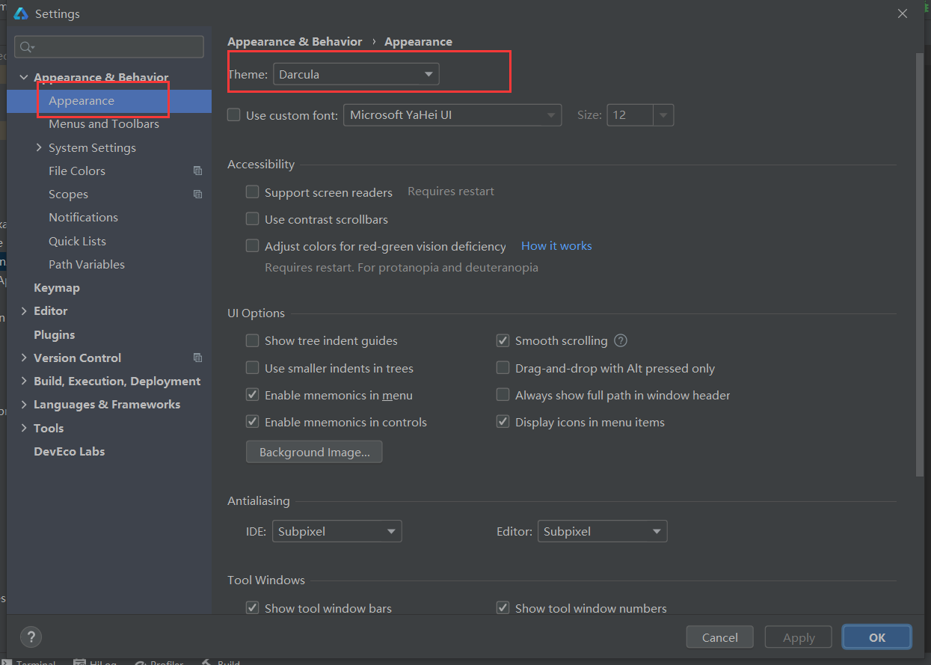Click the Background Image... button
This screenshot has height=665, width=931.
pyautogui.click(x=314, y=452)
